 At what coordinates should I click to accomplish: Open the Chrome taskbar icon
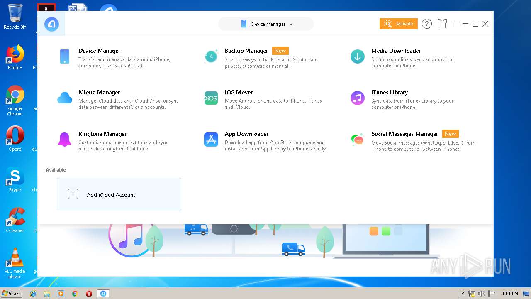pyautogui.click(x=75, y=294)
